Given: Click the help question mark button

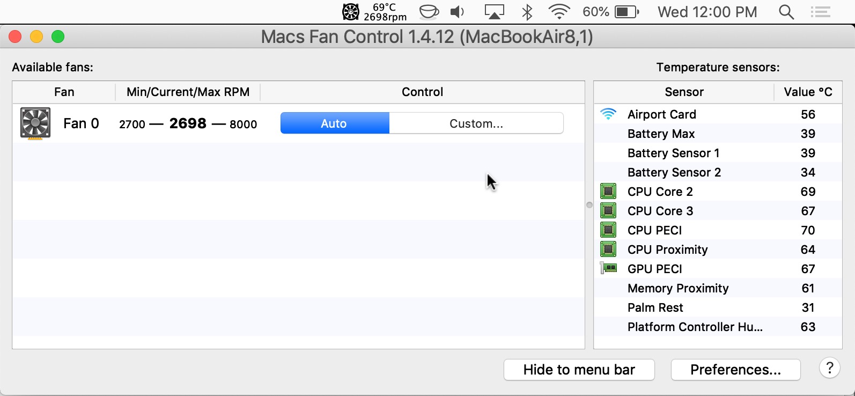Looking at the screenshot, I should (x=829, y=368).
